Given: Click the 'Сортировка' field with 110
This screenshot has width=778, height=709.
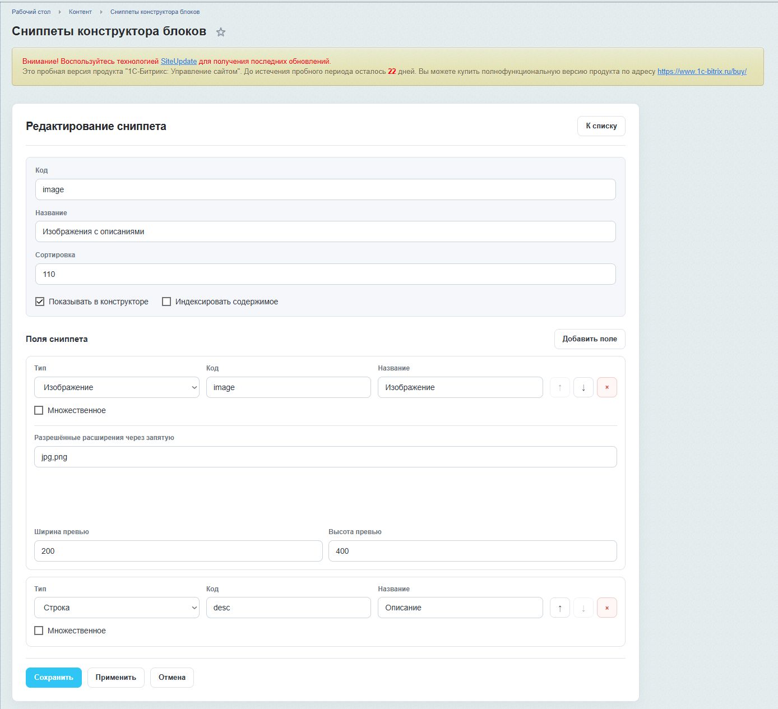Looking at the screenshot, I should (x=326, y=274).
